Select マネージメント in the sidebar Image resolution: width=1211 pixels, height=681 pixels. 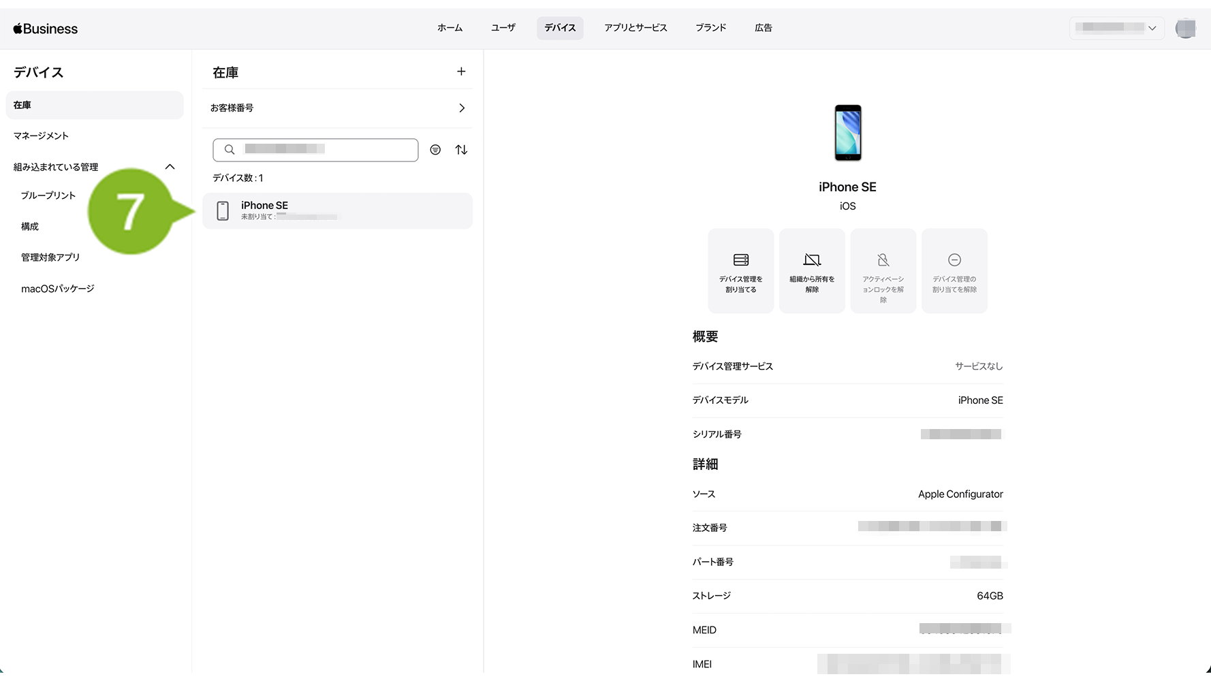41,136
